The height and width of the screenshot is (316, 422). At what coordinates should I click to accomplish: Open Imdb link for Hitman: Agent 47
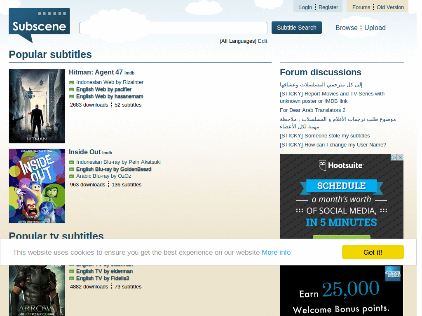(x=129, y=73)
